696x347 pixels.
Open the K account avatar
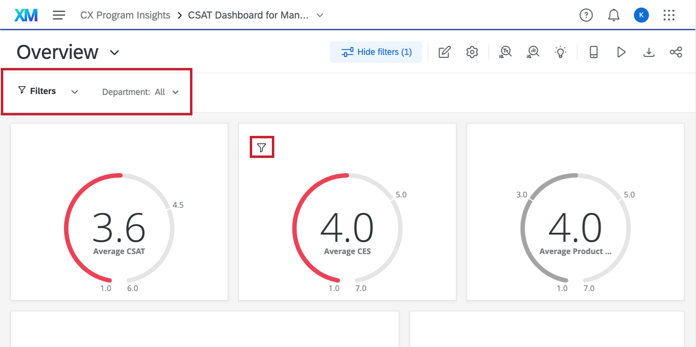tap(641, 15)
